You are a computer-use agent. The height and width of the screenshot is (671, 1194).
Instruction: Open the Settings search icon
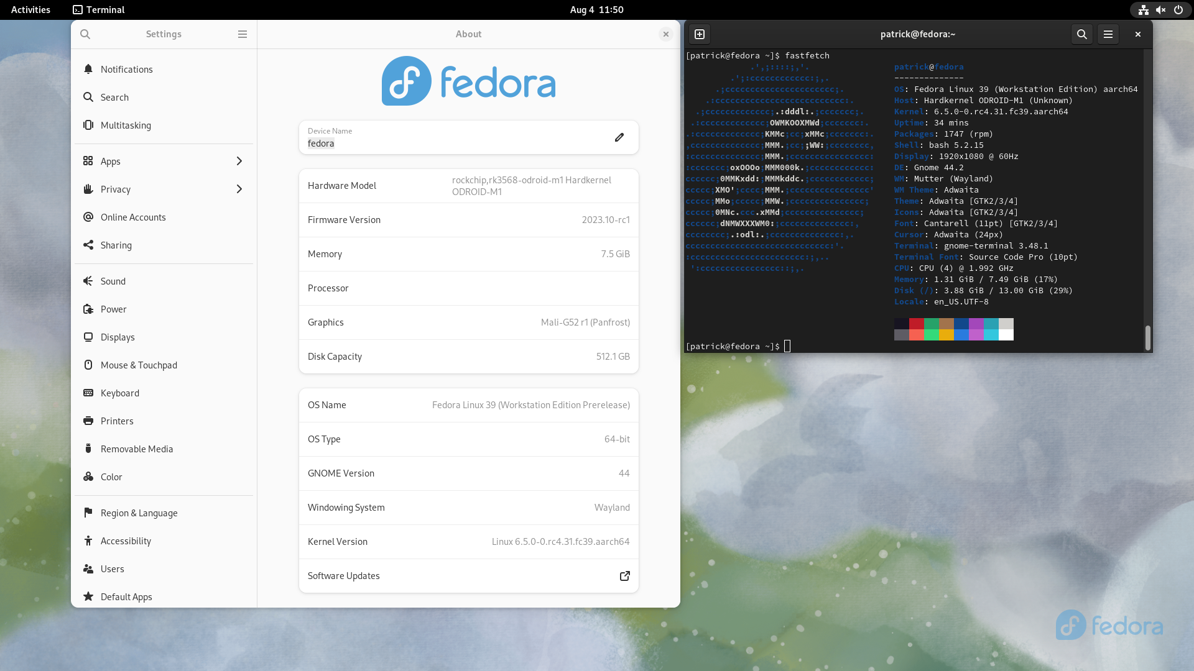(85, 34)
